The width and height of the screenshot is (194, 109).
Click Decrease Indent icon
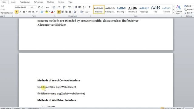(x=76, y=7)
